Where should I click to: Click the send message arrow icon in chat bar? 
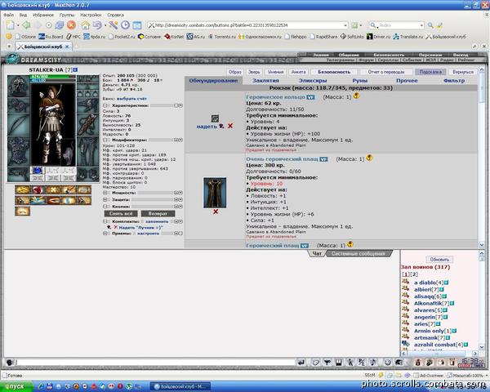point(301,363)
